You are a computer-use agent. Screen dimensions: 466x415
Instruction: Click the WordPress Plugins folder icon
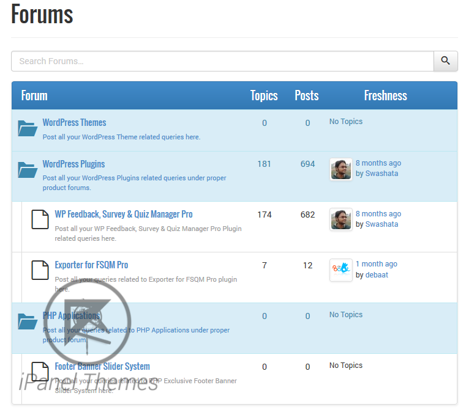pos(28,170)
